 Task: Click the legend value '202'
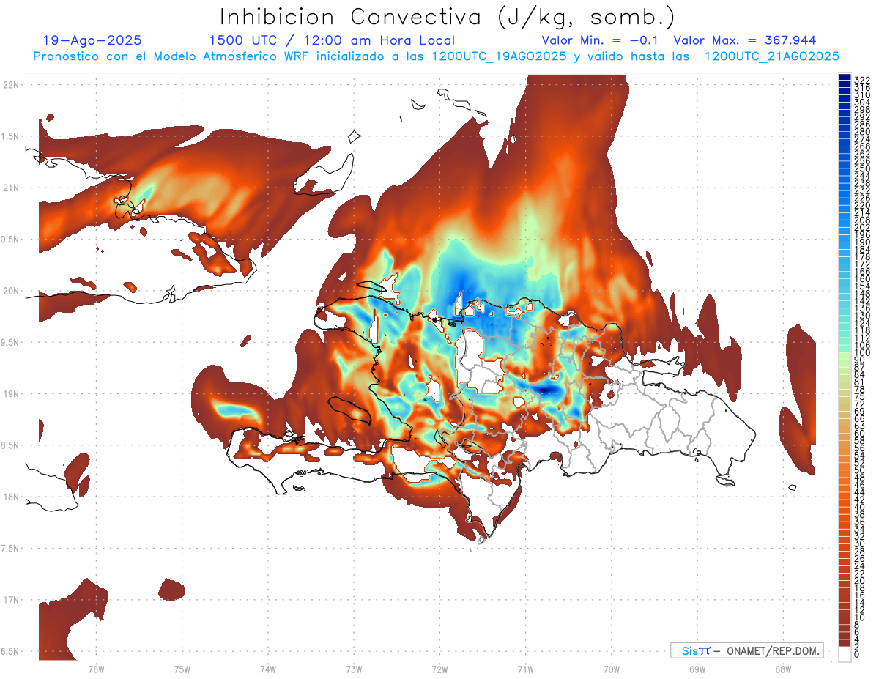(862, 227)
